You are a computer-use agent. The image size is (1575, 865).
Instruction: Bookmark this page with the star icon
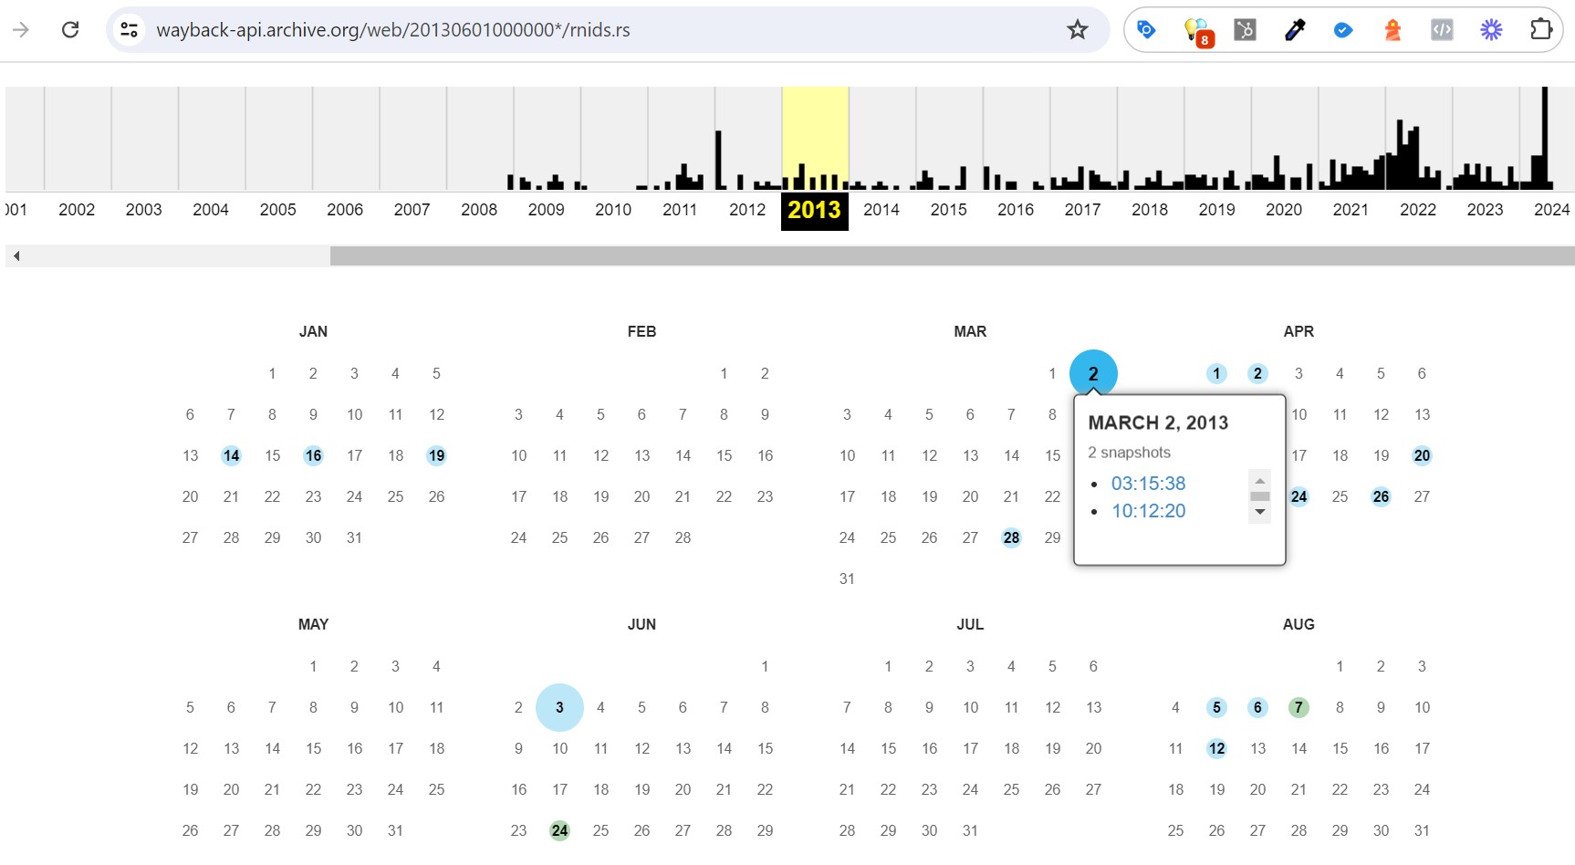click(x=1077, y=30)
